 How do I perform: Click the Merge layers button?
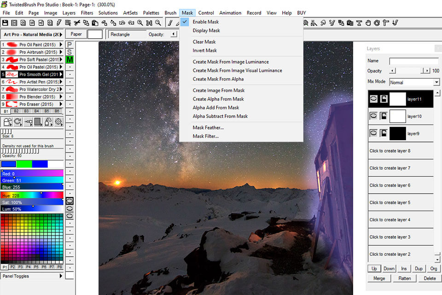pos(379,278)
